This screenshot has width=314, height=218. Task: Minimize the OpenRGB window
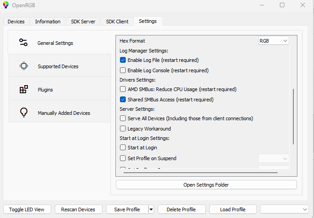[x=262, y=5]
